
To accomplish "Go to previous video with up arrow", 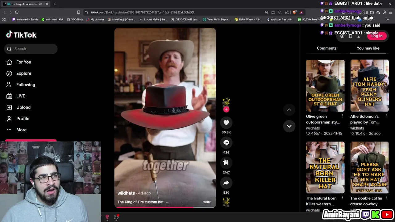I will [x=289, y=110].
